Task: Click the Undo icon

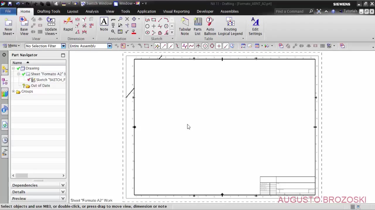Action: 18,4
